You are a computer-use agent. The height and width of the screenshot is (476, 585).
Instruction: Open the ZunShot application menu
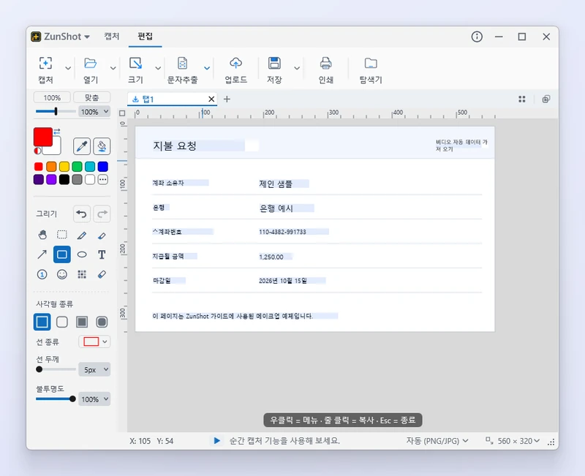pos(61,37)
